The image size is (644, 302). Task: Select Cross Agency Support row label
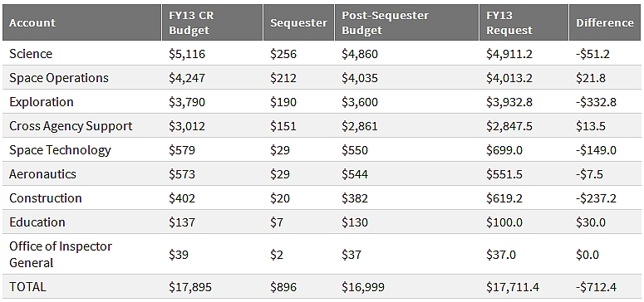point(71,126)
